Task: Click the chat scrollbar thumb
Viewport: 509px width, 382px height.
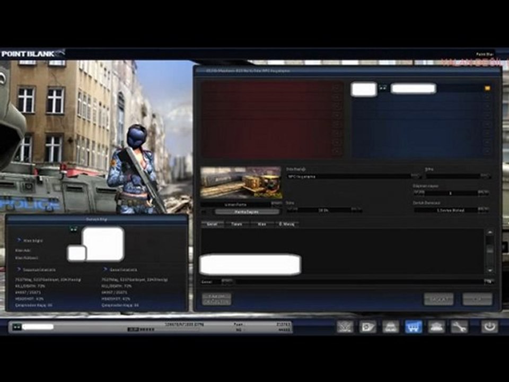Action: (x=490, y=250)
